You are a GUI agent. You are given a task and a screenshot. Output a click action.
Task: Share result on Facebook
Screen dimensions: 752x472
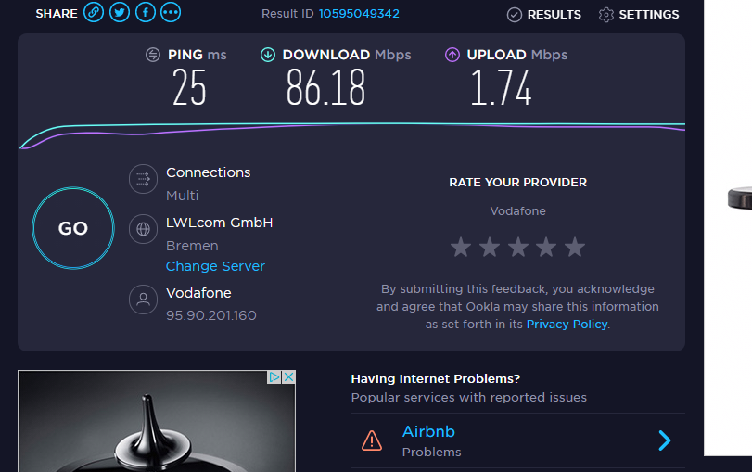click(146, 13)
